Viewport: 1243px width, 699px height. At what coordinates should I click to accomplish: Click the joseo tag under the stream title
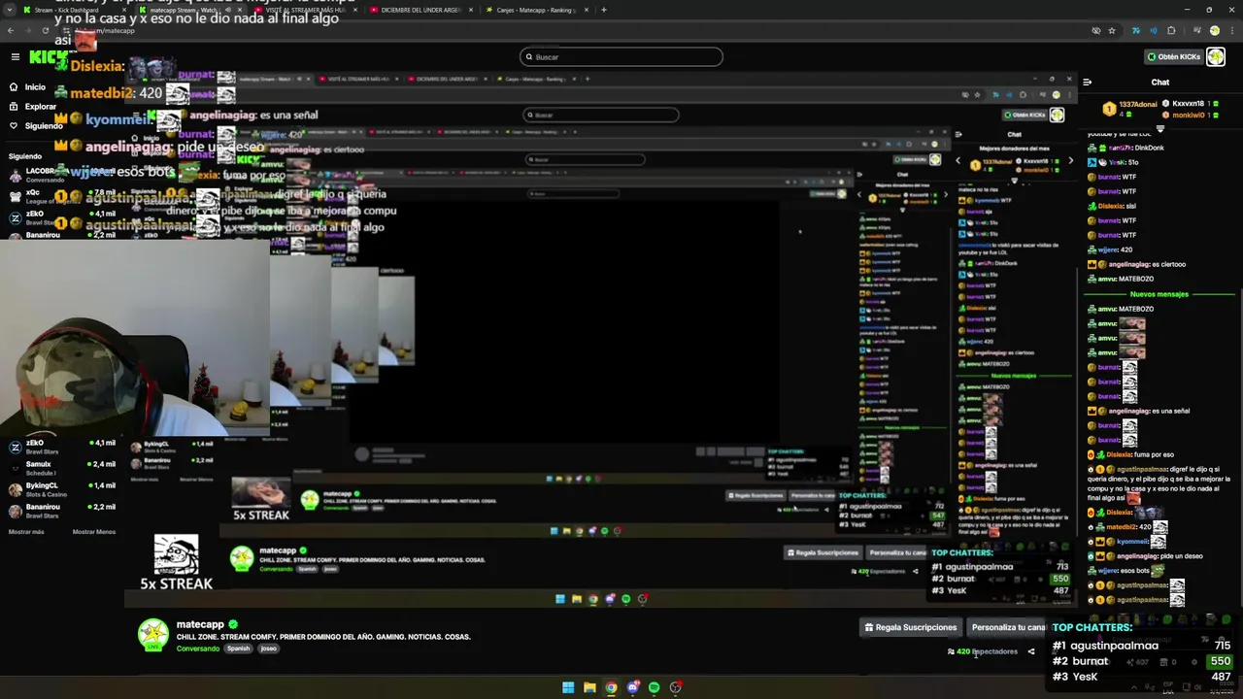click(x=269, y=649)
